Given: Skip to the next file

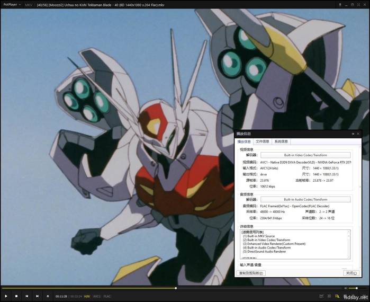Looking at the screenshot, I should [x=37, y=296].
